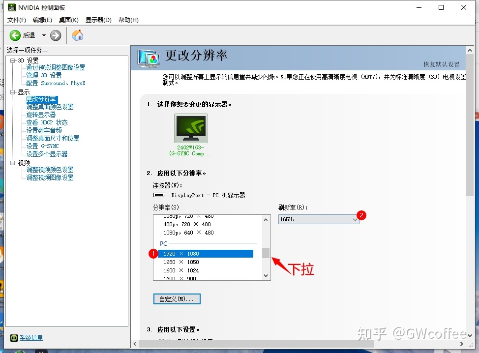Open the 165Hz refresh rate dropdown
The width and height of the screenshot is (479, 353).
pos(319,219)
